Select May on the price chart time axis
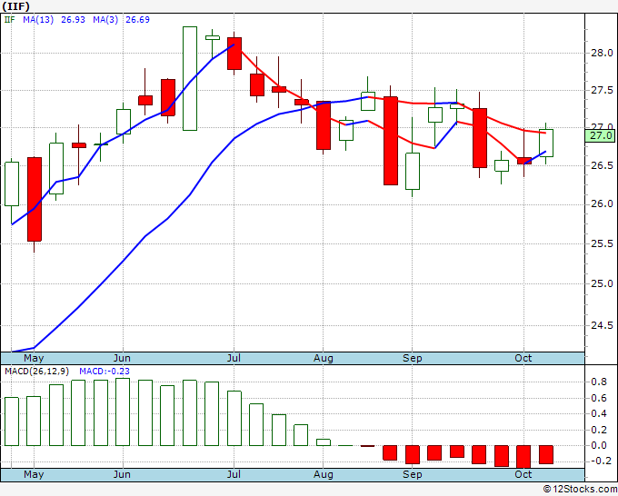This screenshot has width=618, height=496. [x=34, y=358]
